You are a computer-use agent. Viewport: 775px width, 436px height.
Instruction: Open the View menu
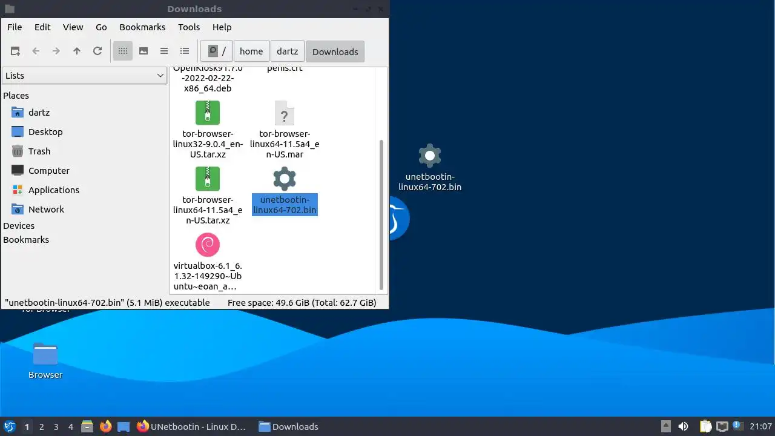click(x=73, y=27)
